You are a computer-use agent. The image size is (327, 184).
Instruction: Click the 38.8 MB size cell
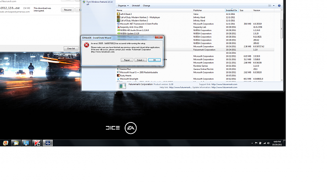pos(247,24)
